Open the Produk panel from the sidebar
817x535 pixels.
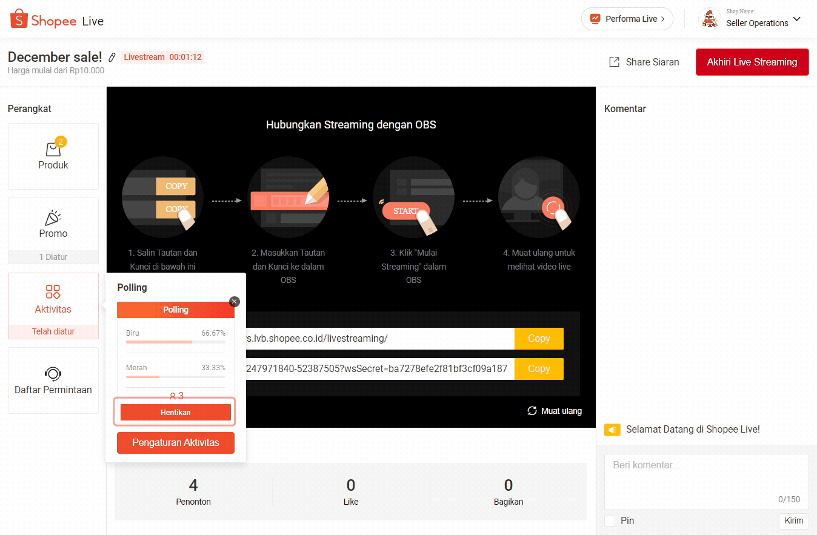click(53, 156)
